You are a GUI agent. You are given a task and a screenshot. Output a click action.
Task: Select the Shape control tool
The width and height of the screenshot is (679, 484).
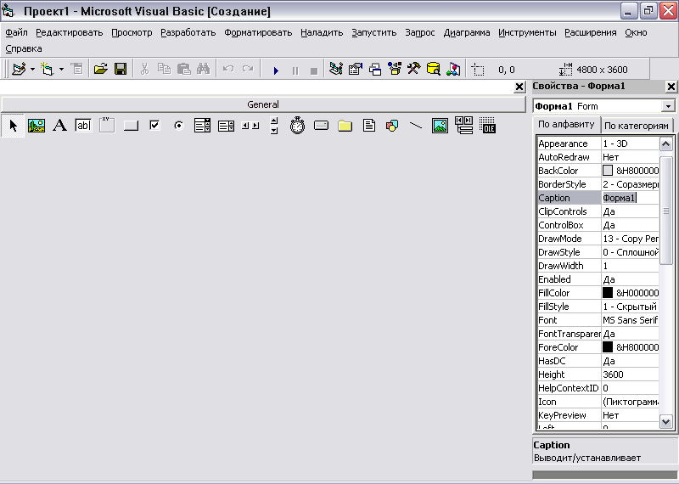392,126
